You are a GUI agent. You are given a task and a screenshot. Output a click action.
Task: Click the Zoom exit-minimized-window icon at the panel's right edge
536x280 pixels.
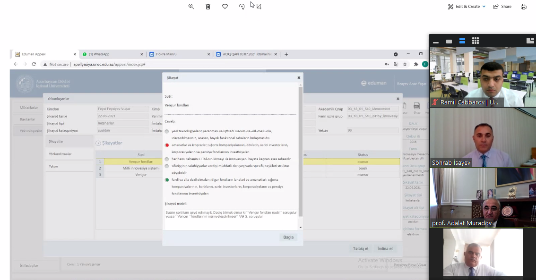pos(530,41)
